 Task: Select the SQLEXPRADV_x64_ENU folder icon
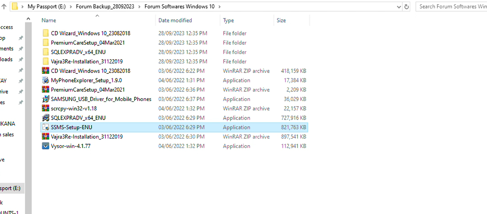pos(46,52)
